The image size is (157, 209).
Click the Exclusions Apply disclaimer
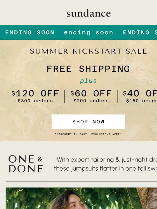[106, 134]
